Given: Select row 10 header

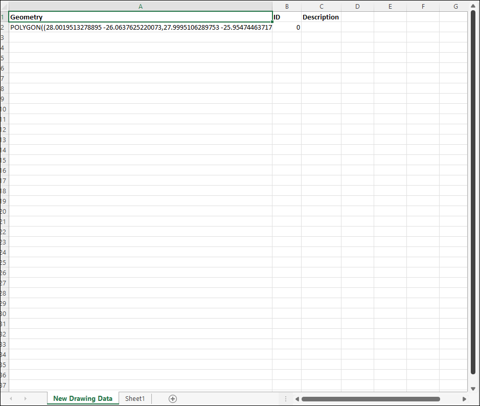Looking at the screenshot, I should coord(3,109).
